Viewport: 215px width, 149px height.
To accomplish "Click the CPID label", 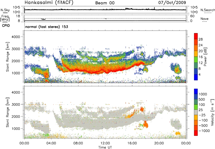I will click(6, 26).
